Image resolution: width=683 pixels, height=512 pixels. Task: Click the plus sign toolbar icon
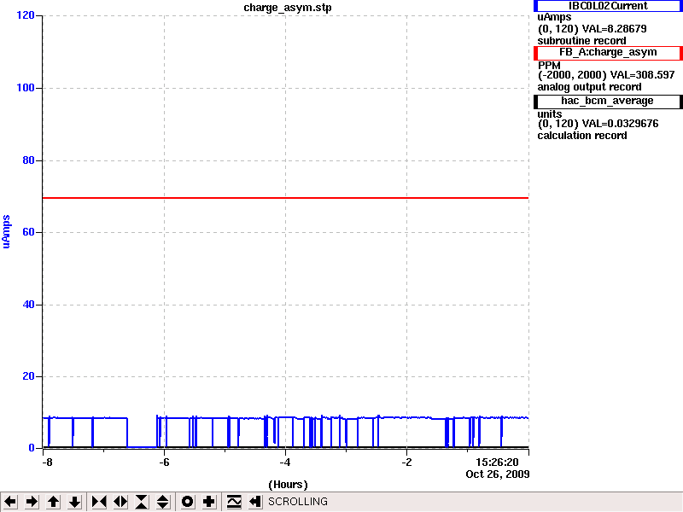point(209,502)
